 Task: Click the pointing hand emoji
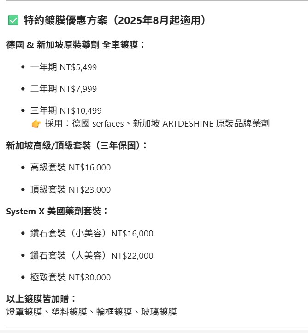point(36,124)
